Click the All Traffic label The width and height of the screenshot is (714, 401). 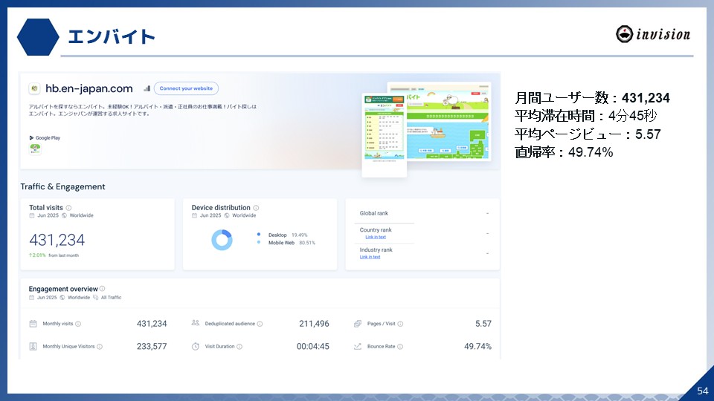tap(111, 297)
